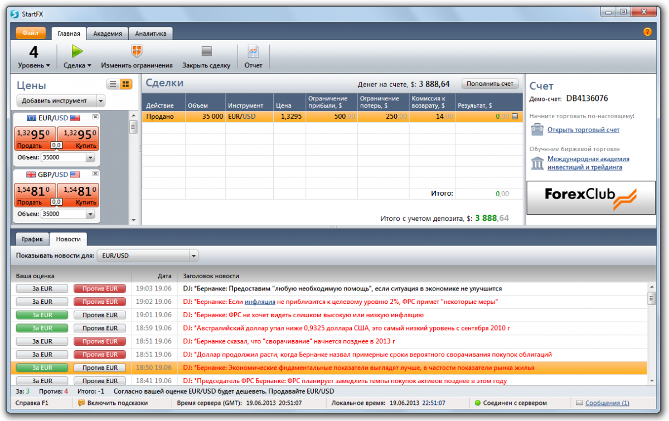Open the news filter EUR/USD dropdown
The width and height of the screenshot is (669, 421).
point(193,257)
